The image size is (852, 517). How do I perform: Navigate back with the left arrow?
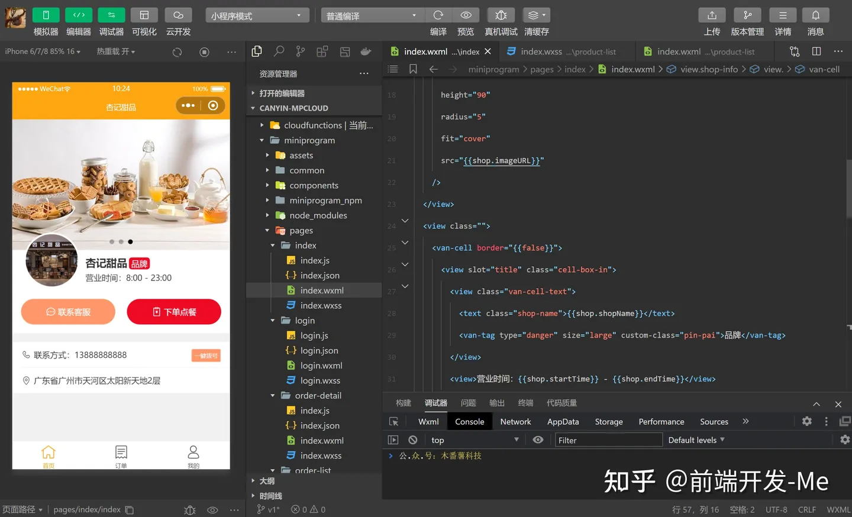433,69
